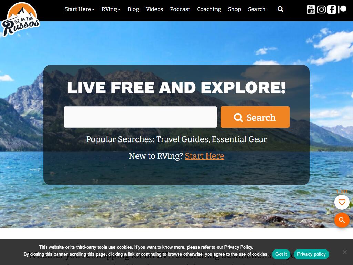Click the orange Search button
Viewport: 353px width, 265px height.
[255, 117]
